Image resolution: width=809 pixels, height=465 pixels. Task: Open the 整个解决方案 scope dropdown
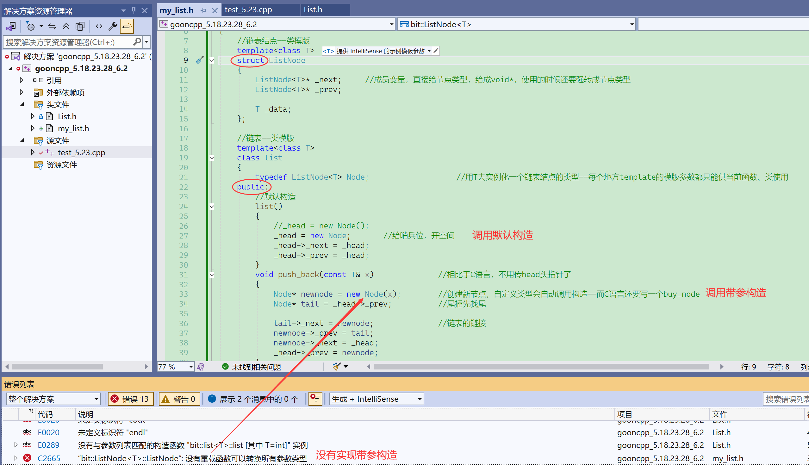point(53,399)
